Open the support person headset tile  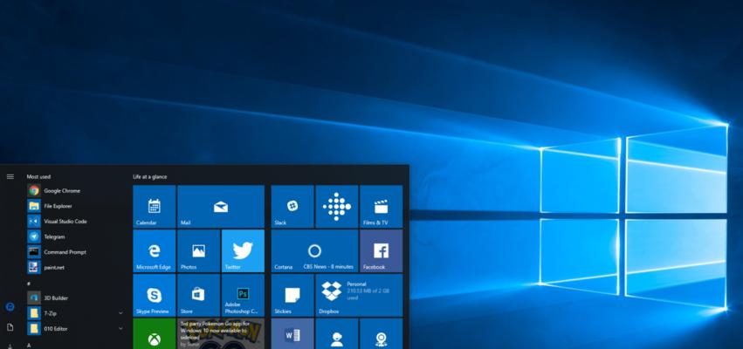click(x=337, y=334)
